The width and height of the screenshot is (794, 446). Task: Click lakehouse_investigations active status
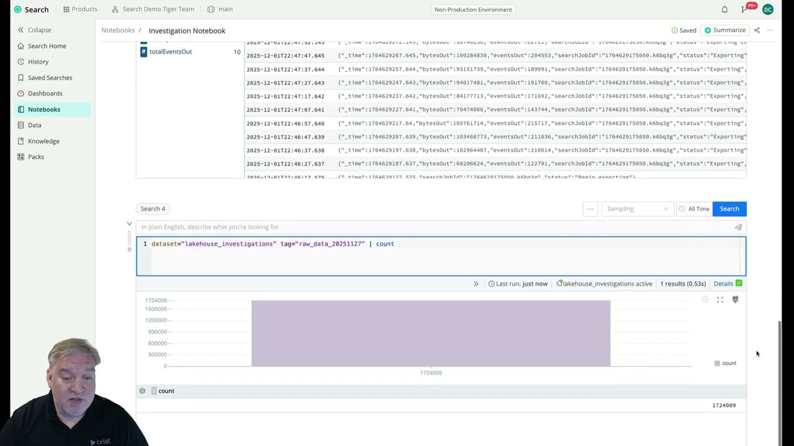click(604, 284)
